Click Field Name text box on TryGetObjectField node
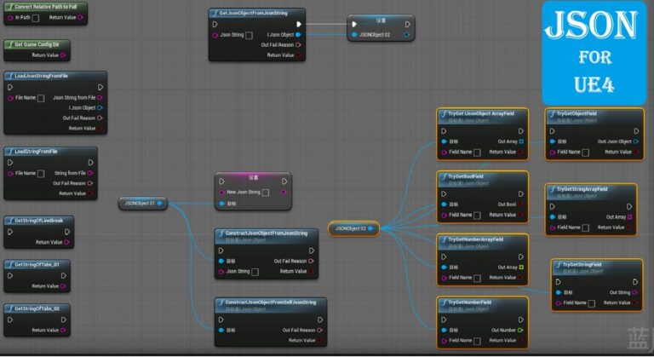Image resolution: width=654 pixels, height=357 pixels. click(x=586, y=153)
